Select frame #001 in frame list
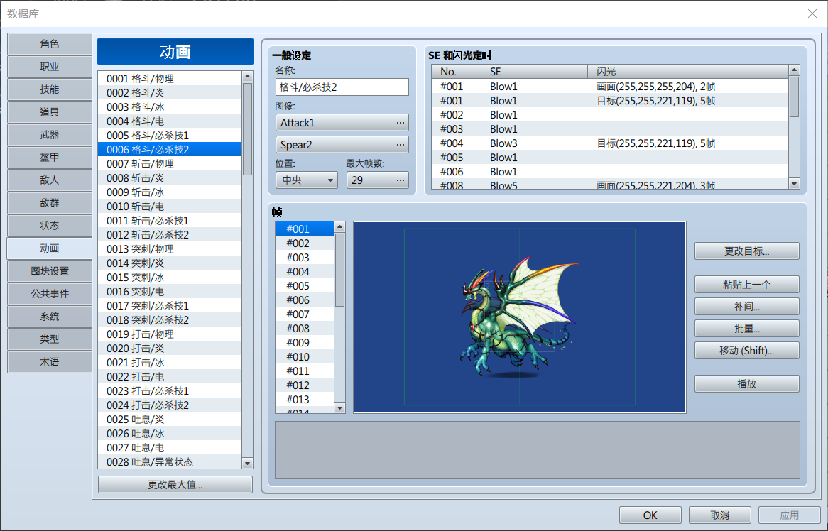The height and width of the screenshot is (531, 828). (x=305, y=229)
